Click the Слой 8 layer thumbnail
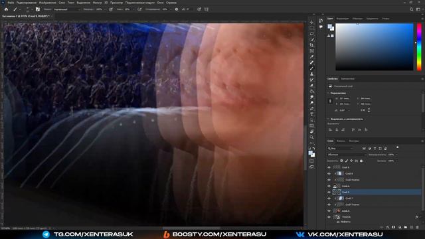This screenshot has height=239, width=425. point(340,173)
